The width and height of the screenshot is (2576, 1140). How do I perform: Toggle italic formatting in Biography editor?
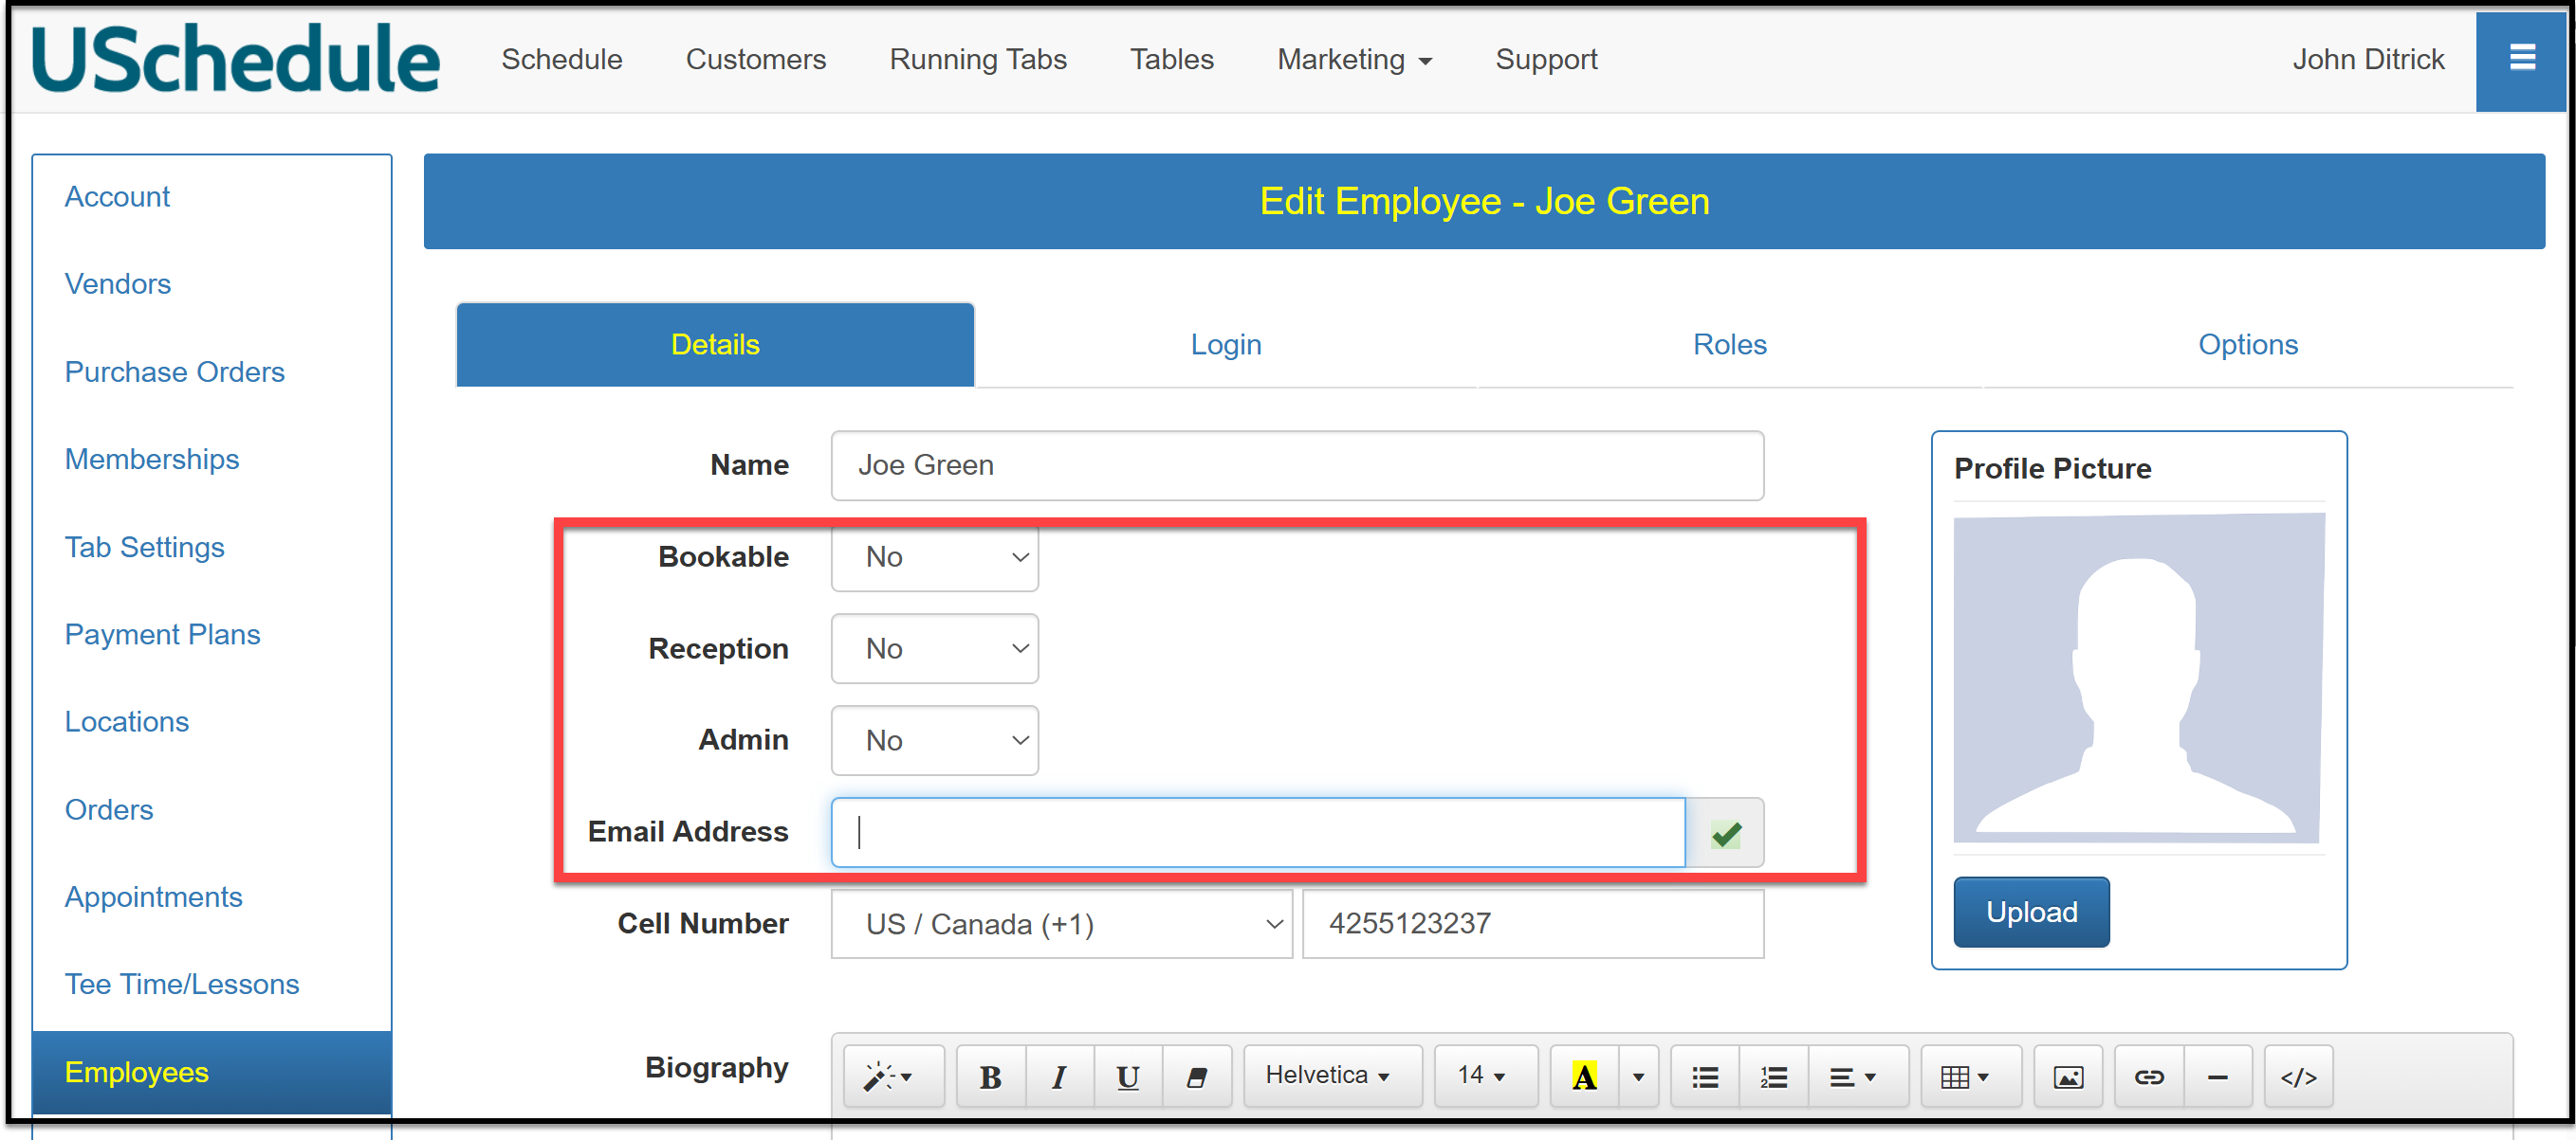(1058, 1077)
